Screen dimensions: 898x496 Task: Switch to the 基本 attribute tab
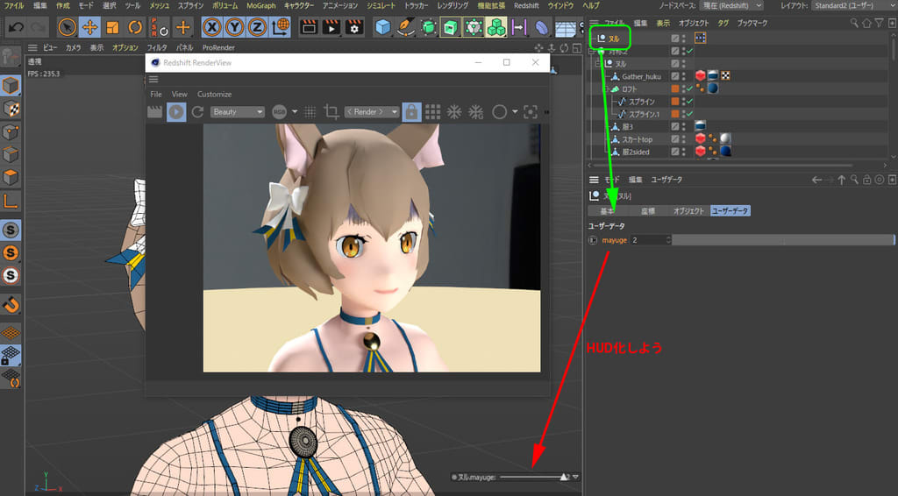click(x=608, y=211)
